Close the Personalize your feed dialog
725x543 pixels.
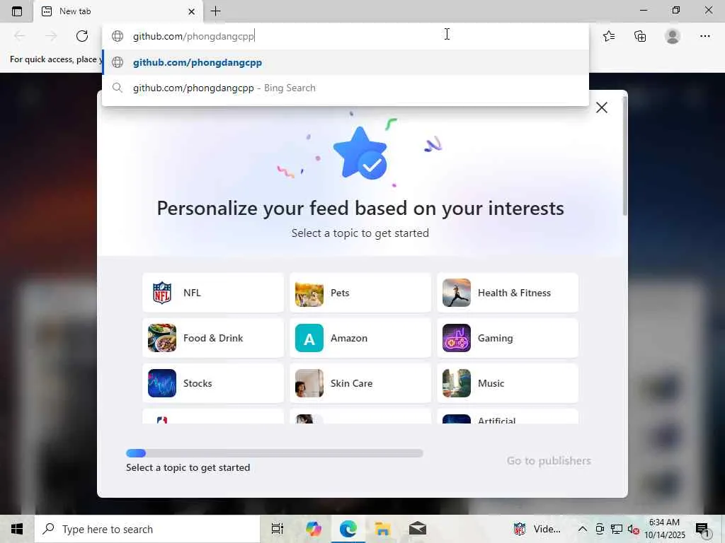click(x=602, y=107)
